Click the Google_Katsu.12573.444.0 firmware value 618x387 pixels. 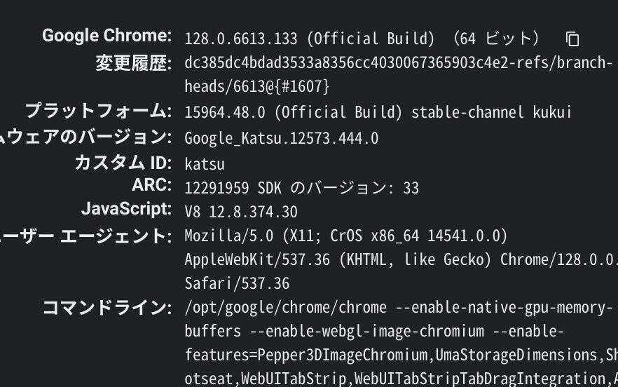pyautogui.click(x=281, y=138)
